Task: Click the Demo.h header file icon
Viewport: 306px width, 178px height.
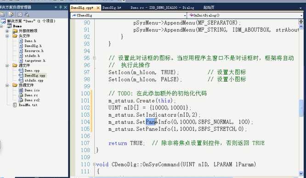Action: coord(21,41)
